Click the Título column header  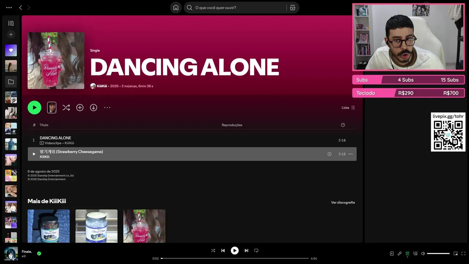(x=44, y=125)
